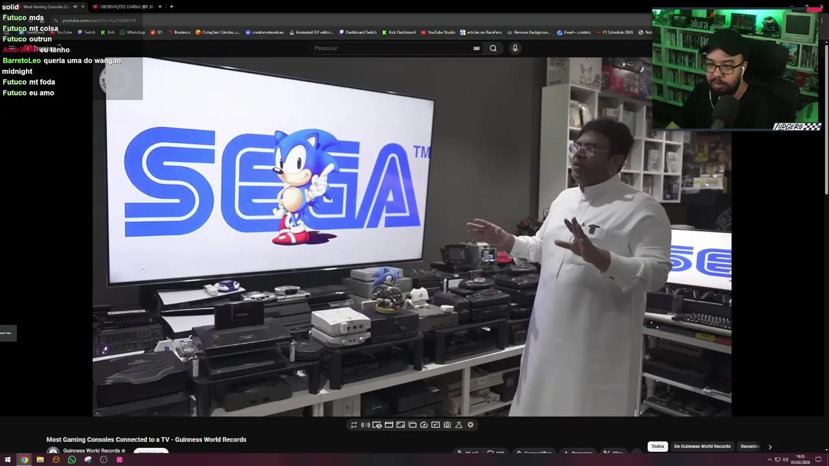This screenshot has height=466, width=829.
Task: Open the orange mail app in taskbar
Action: 56,460
